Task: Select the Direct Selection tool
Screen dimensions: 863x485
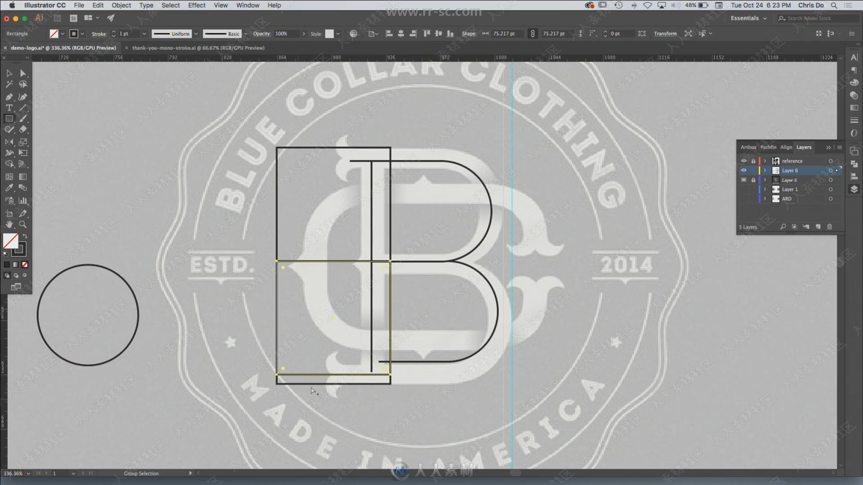Action: click(x=23, y=73)
